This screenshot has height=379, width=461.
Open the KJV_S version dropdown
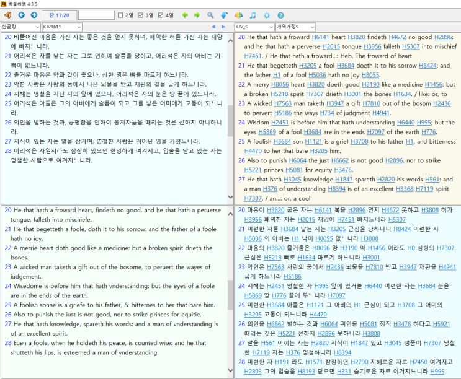pyautogui.click(x=254, y=27)
